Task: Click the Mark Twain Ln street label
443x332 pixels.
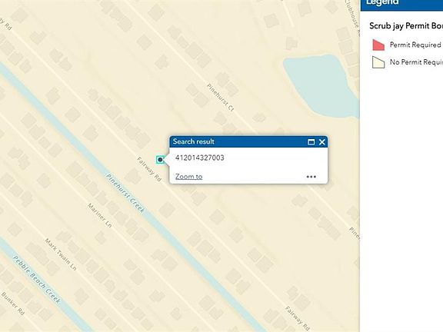Action: [60, 254]
